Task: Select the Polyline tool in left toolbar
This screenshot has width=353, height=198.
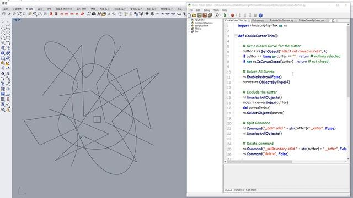Action: point(3,28)
